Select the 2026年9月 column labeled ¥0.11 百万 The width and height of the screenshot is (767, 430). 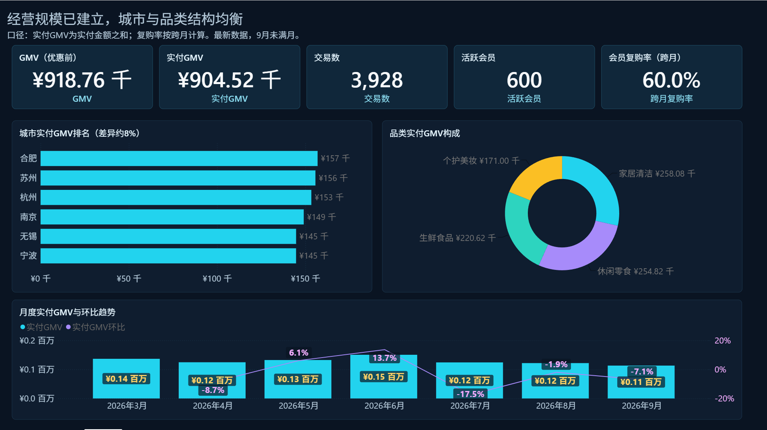click(x=641, y=382)
